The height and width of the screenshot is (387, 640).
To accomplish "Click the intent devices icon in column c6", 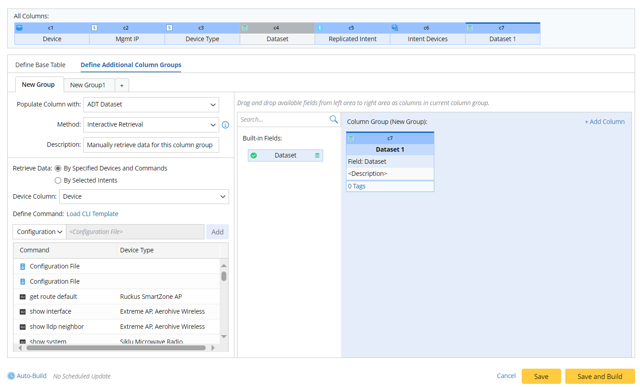I will 395,28.
